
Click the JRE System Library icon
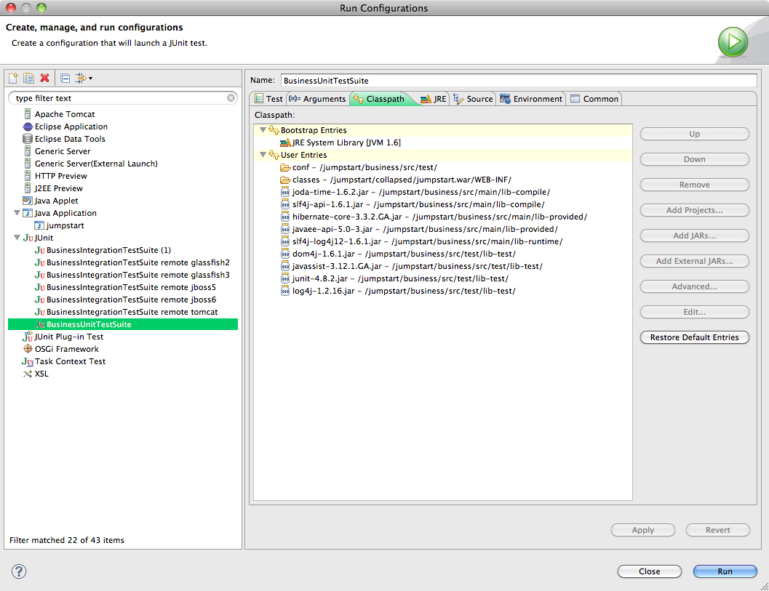285,142
